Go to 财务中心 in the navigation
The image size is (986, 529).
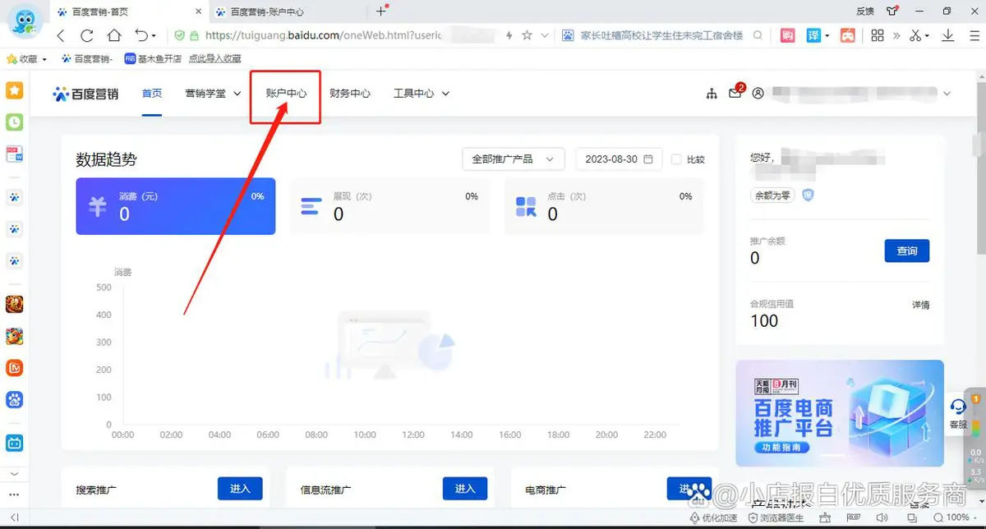point(350,94)
